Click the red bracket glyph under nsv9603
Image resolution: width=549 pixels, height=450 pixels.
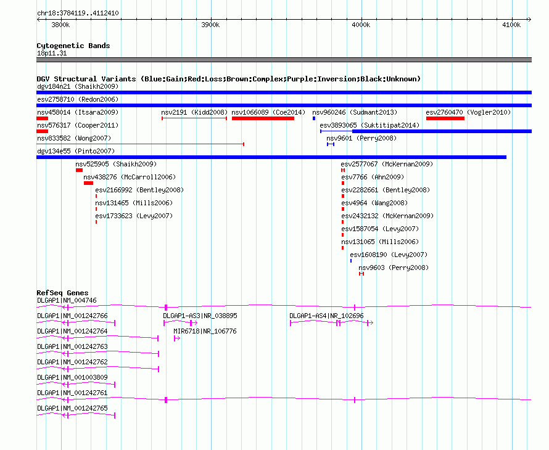pos(361,274)
